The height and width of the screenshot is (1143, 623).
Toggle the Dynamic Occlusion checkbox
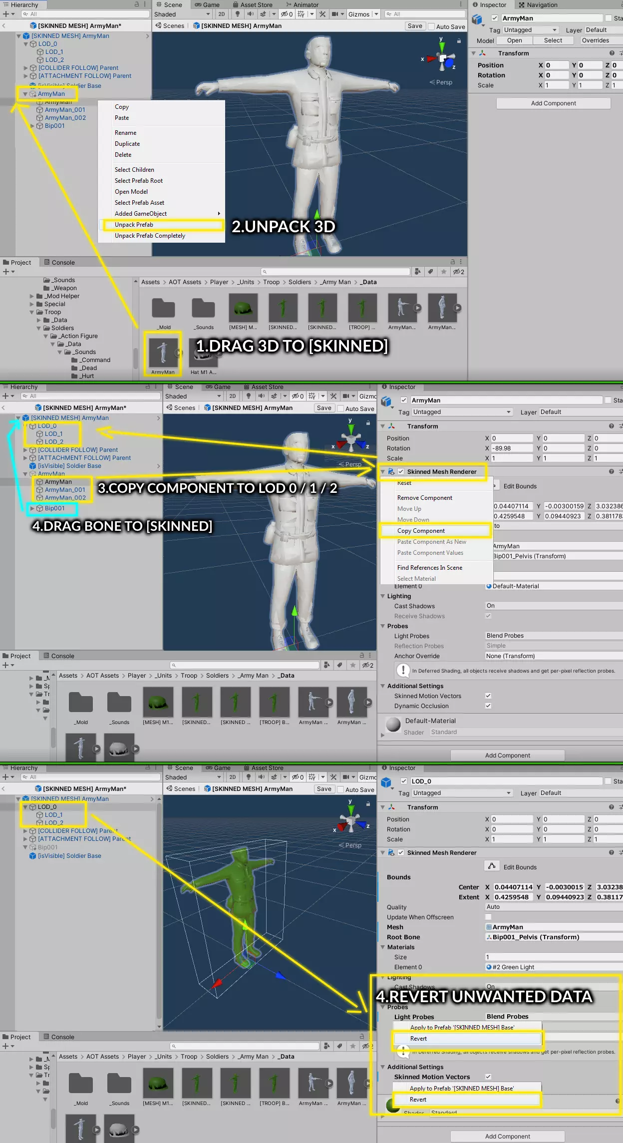click(x=488, y=706)
